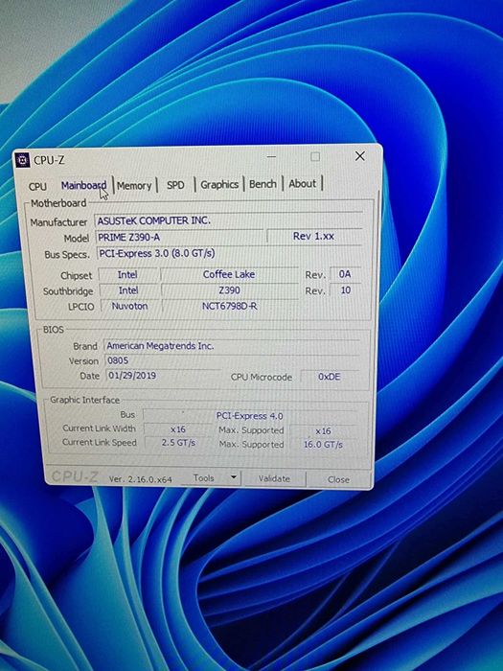Click the Close button at bottom
Image resolution: width=503 pixels, height=671 pixels.
click(x=338, y=479)
